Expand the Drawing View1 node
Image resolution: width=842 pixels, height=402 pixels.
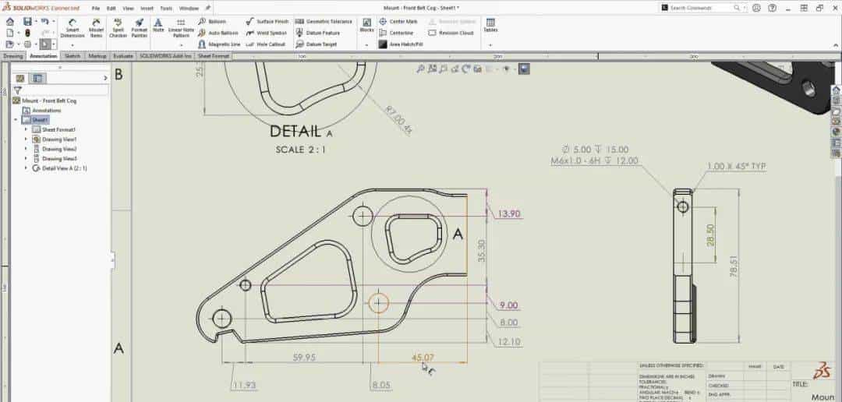pyautogui.click(x=25, y=139)
